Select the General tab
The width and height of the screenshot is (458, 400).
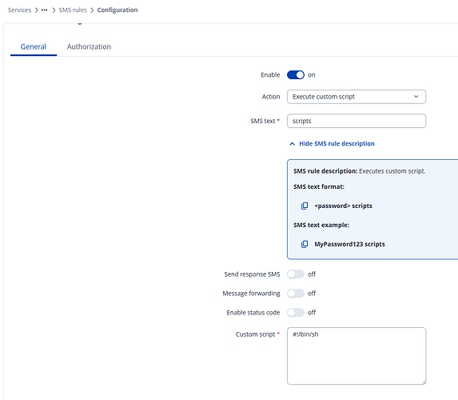pos(34,46)
